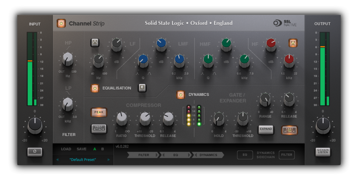Click the HMF frequency kHz knob
Screen dimensions: 358x180
click(x=245, y=61)
